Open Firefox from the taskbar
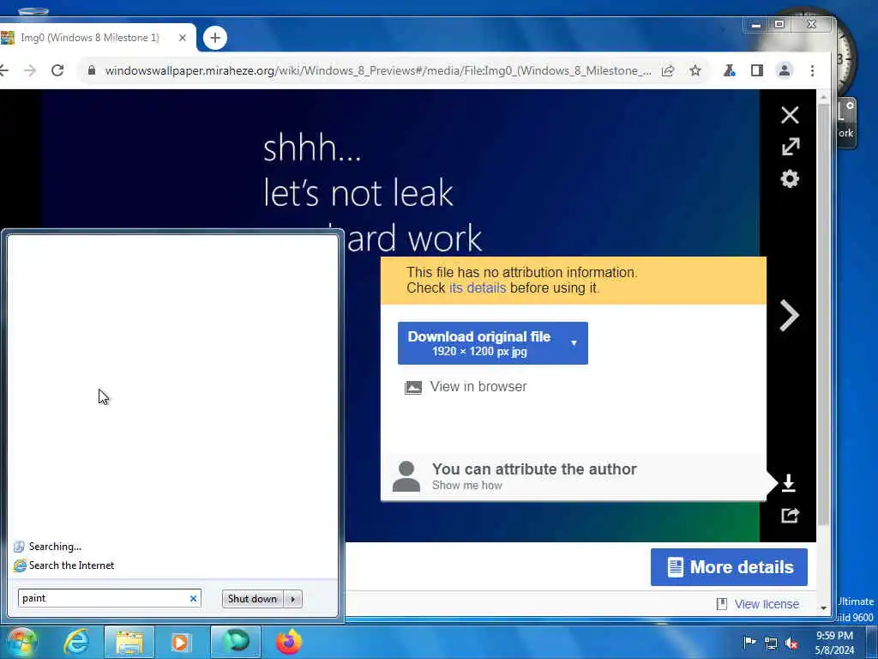Viewport: 878px width, 659px height. [289, 642]
